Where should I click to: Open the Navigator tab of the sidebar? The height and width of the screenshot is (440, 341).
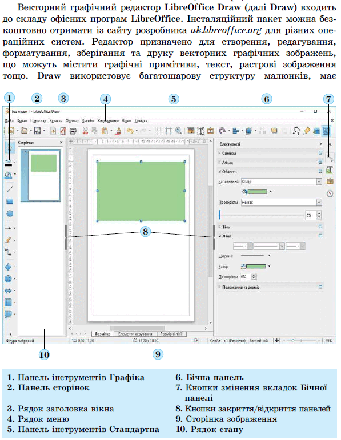click(330, 193)
